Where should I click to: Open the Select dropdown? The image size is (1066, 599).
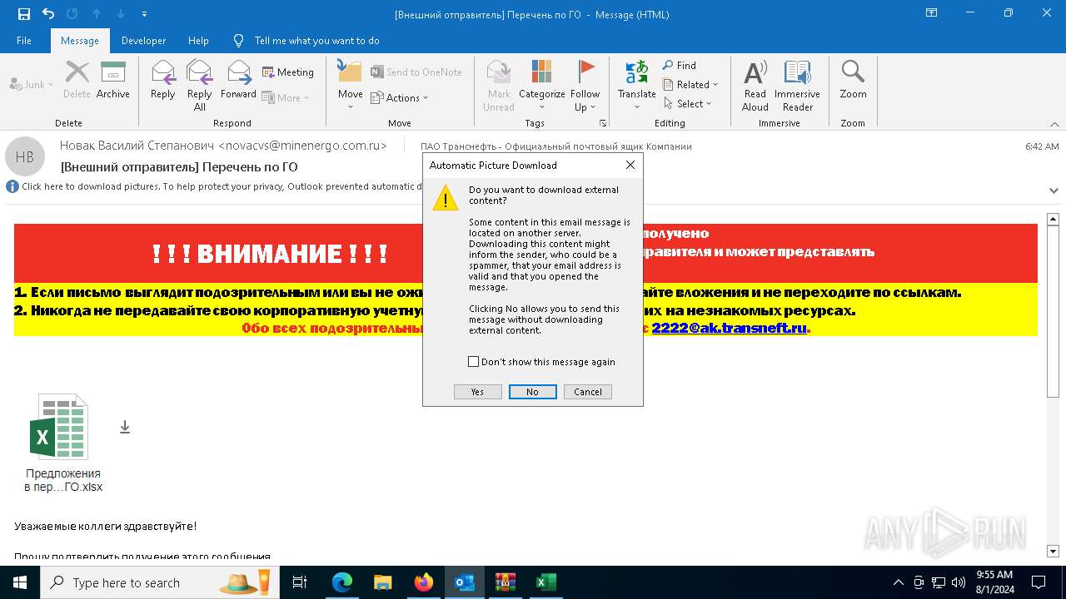point(688,103)
